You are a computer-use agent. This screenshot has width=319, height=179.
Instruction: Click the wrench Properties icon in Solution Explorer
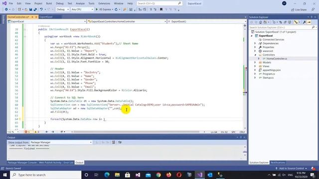tap(305, 22)
